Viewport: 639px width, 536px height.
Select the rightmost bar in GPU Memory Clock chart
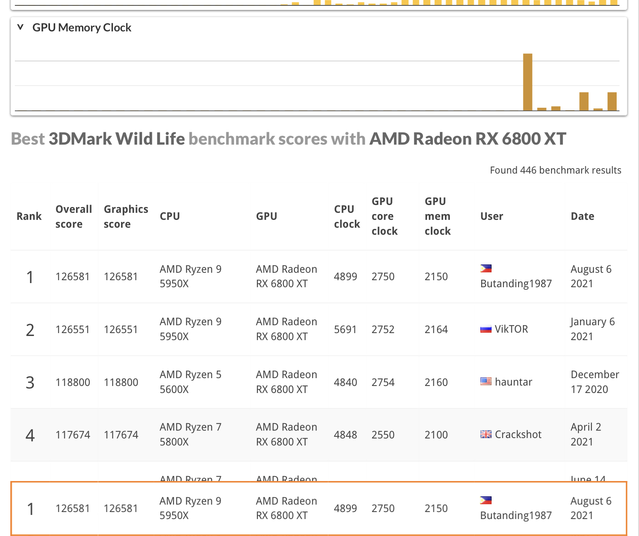(612, 101)
